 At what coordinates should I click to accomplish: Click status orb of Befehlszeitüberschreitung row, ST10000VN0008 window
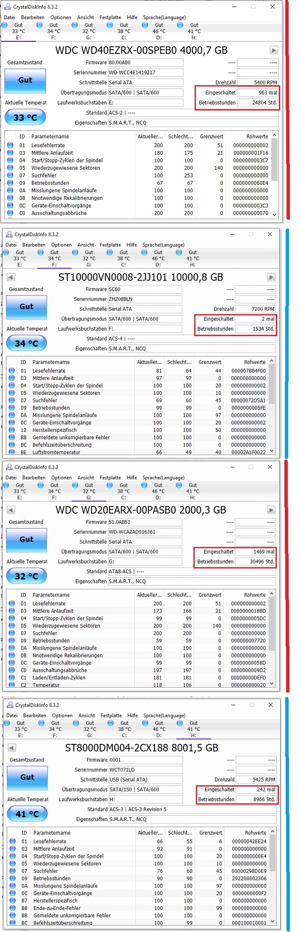coord(12,444)
